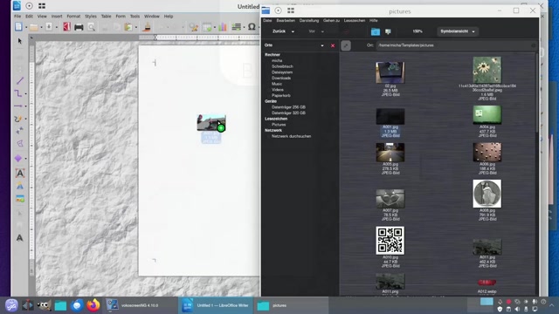This screenshot has width=559, height=314.
Task: Open the Symbolansicht view mode dropdown
Action: tap(458, 31)
